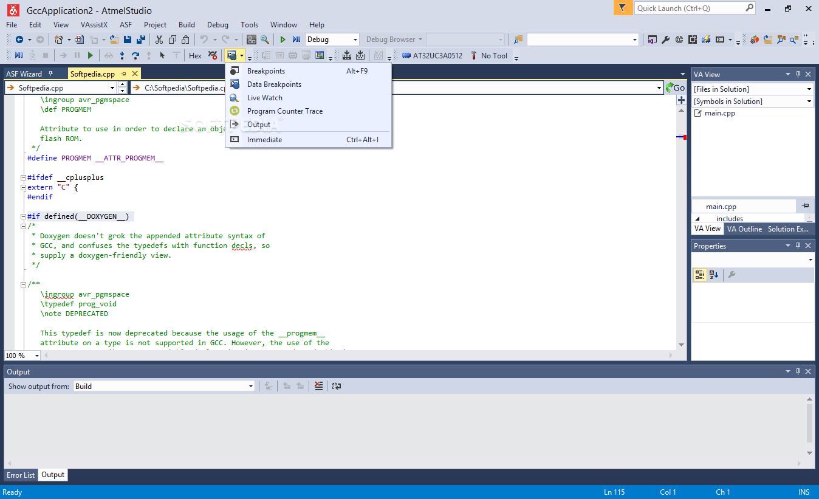Click the New Project icon
819x499 pixels.
(59, 40)
